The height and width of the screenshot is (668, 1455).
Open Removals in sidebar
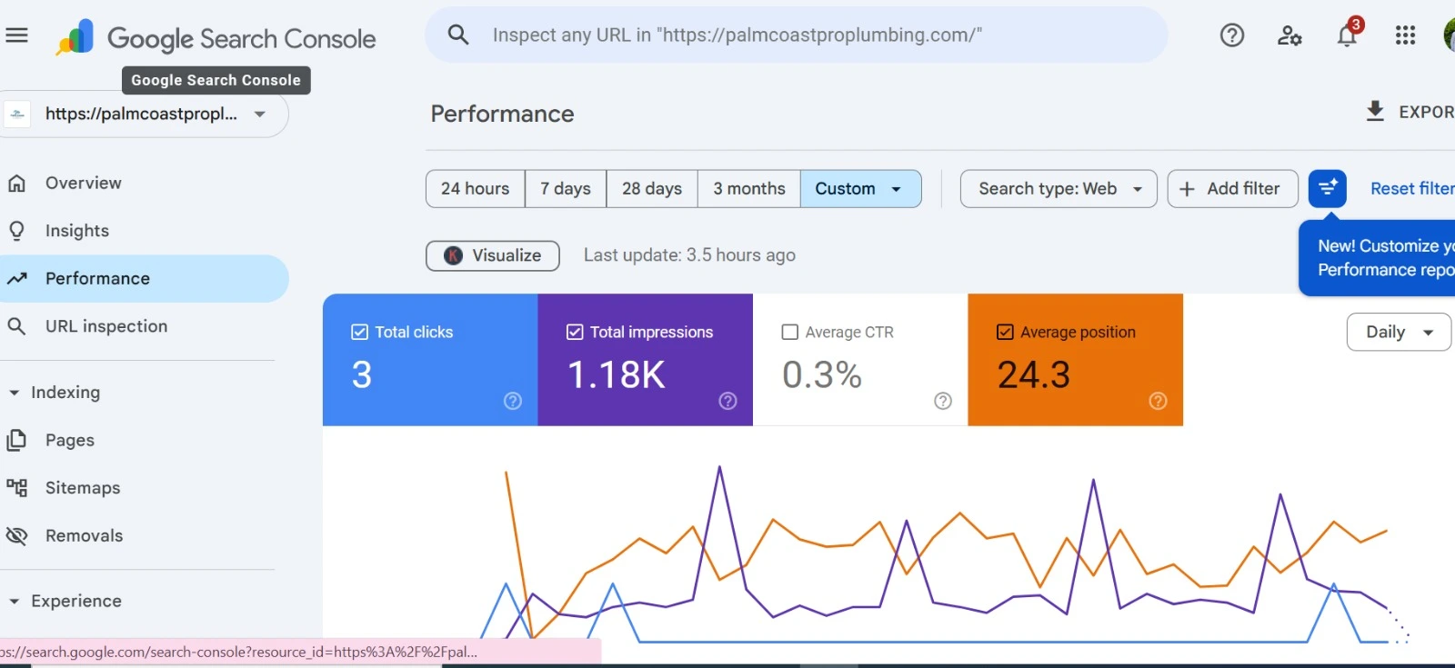[x=144, y=535]
